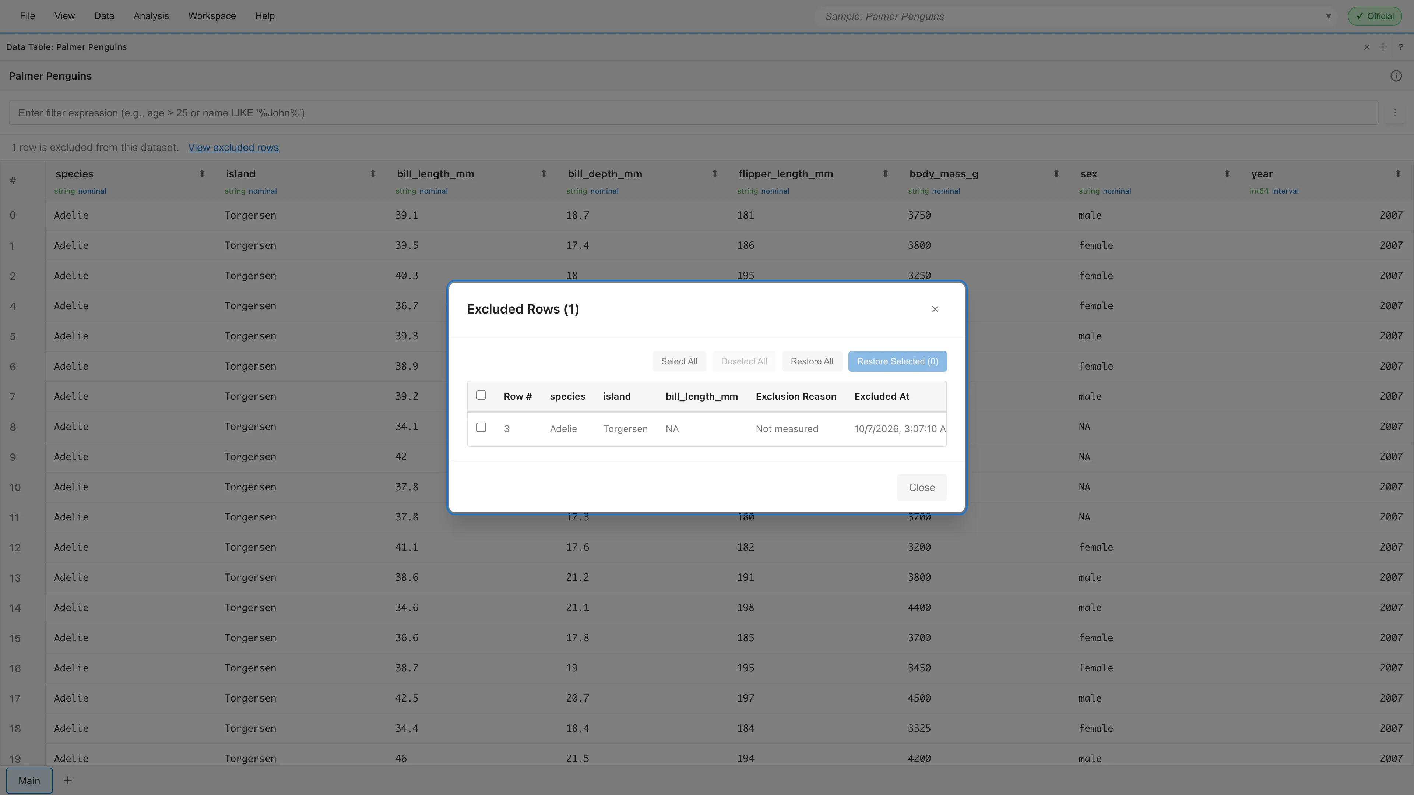
Task: Click body mass value 4400
Action: pos(919,607)
